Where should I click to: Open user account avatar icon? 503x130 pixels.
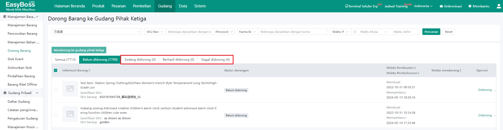coord(499,6)
